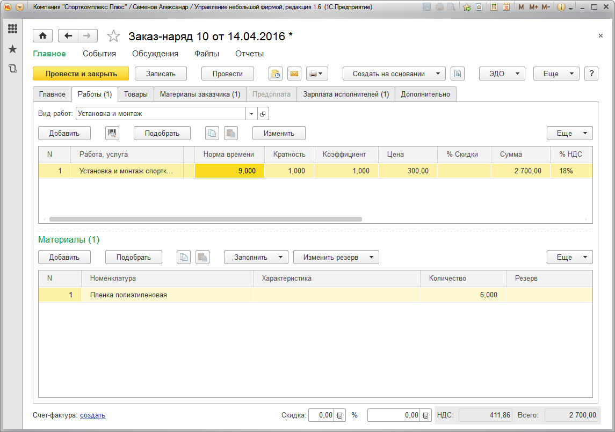Add to favorites icon in title bar

tap(467, 7)
